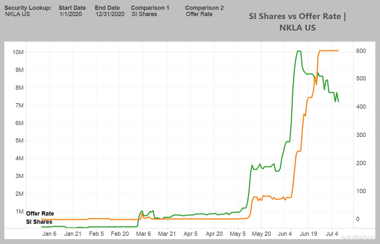Select the NKLA US security lookup field
The image size is (380, 244).
[x=17, y=14]
